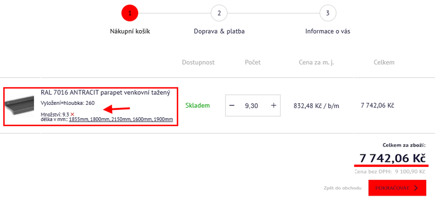Select the Nákupní košík step label
This screenshot has height=217, width=436.
point(130,31)
